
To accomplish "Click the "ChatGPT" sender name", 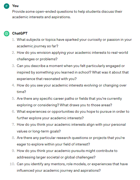I will [20, 34].
